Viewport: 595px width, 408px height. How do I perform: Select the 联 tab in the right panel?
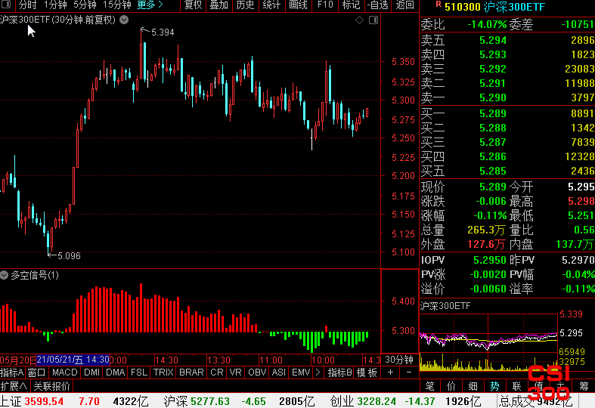click(516, 386)
